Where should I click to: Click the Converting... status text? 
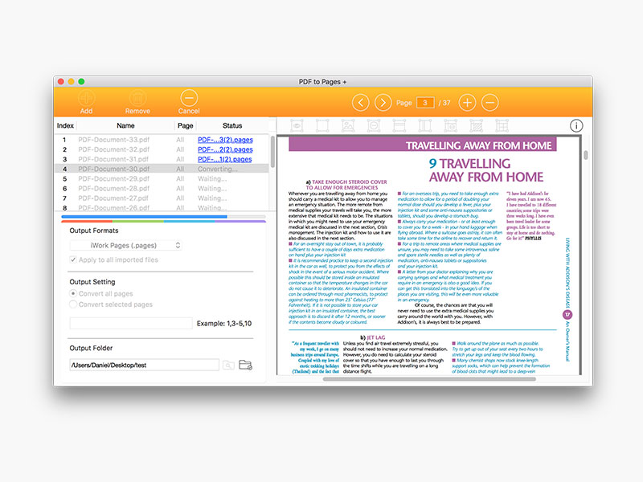tap(217, 169)
